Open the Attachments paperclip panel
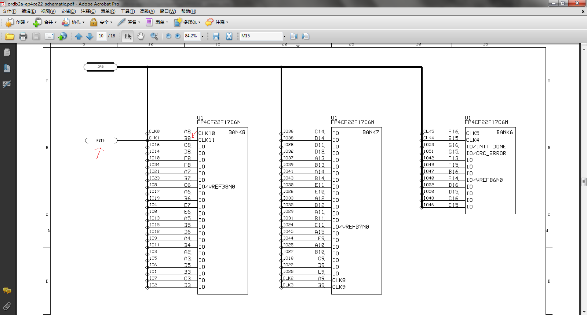The height and width of the screenshot is (315, 587). [x=7, y=306]
